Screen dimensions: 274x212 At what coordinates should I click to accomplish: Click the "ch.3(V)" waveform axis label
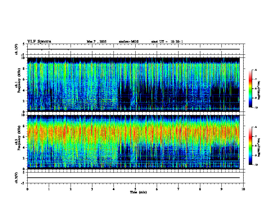[x=17, y=178]
